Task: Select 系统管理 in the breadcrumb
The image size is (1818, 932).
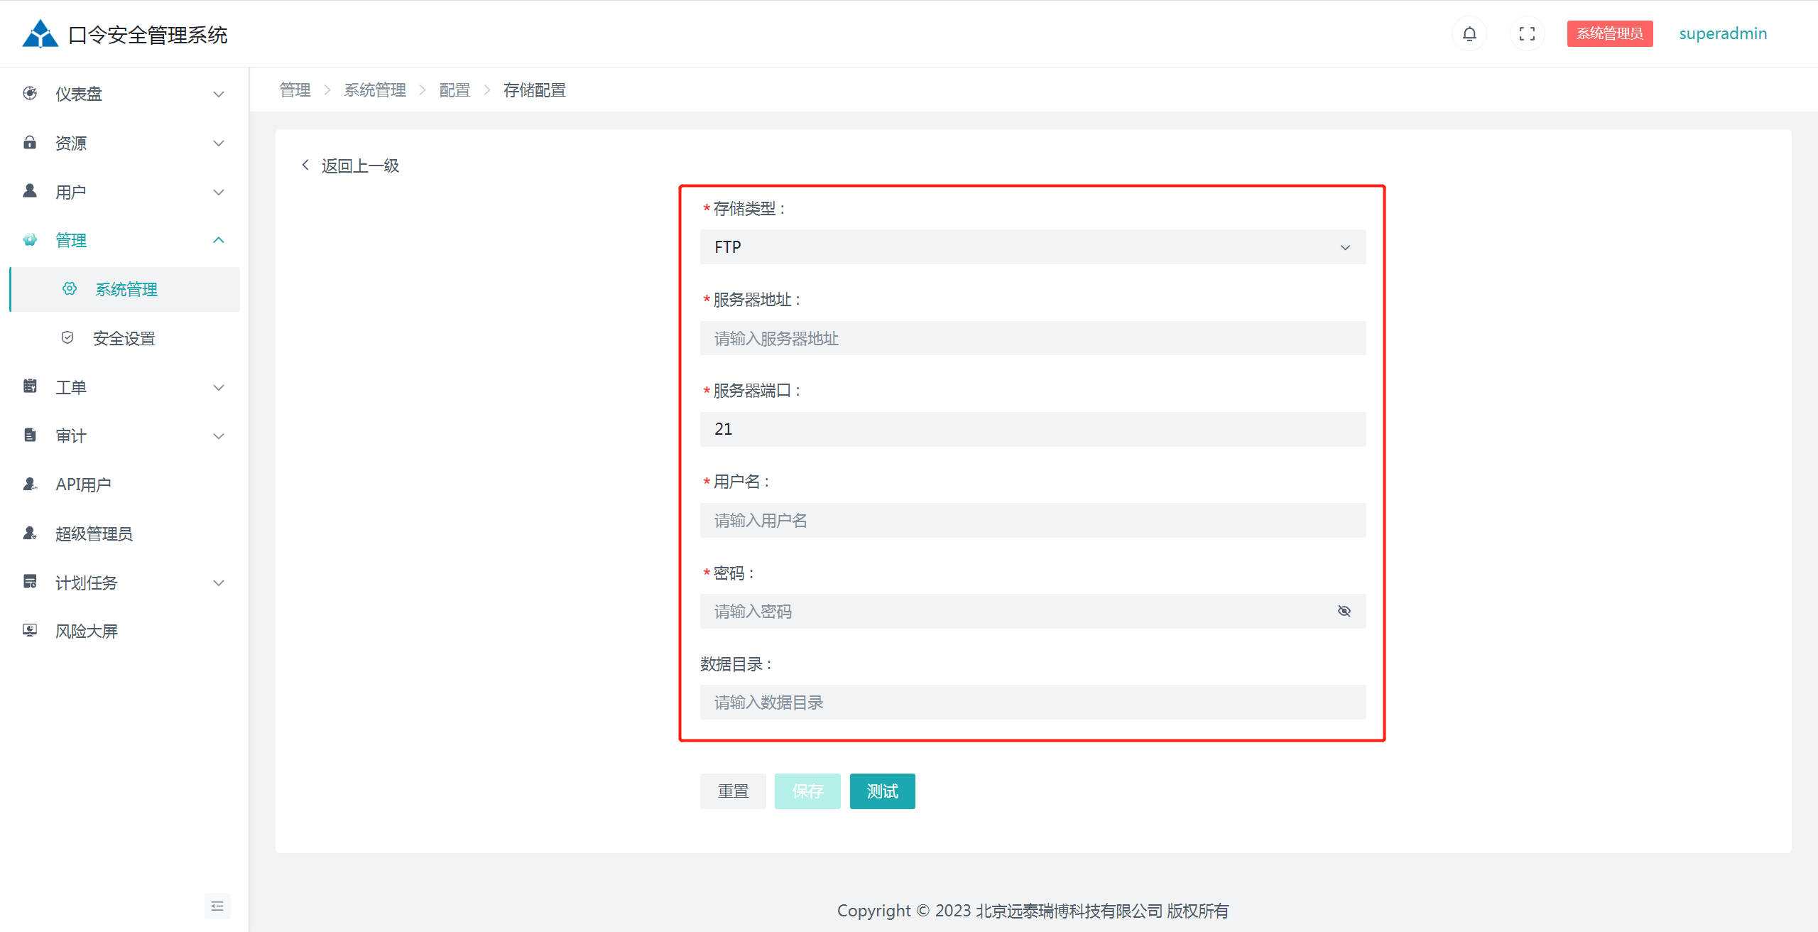Action: 375,90
